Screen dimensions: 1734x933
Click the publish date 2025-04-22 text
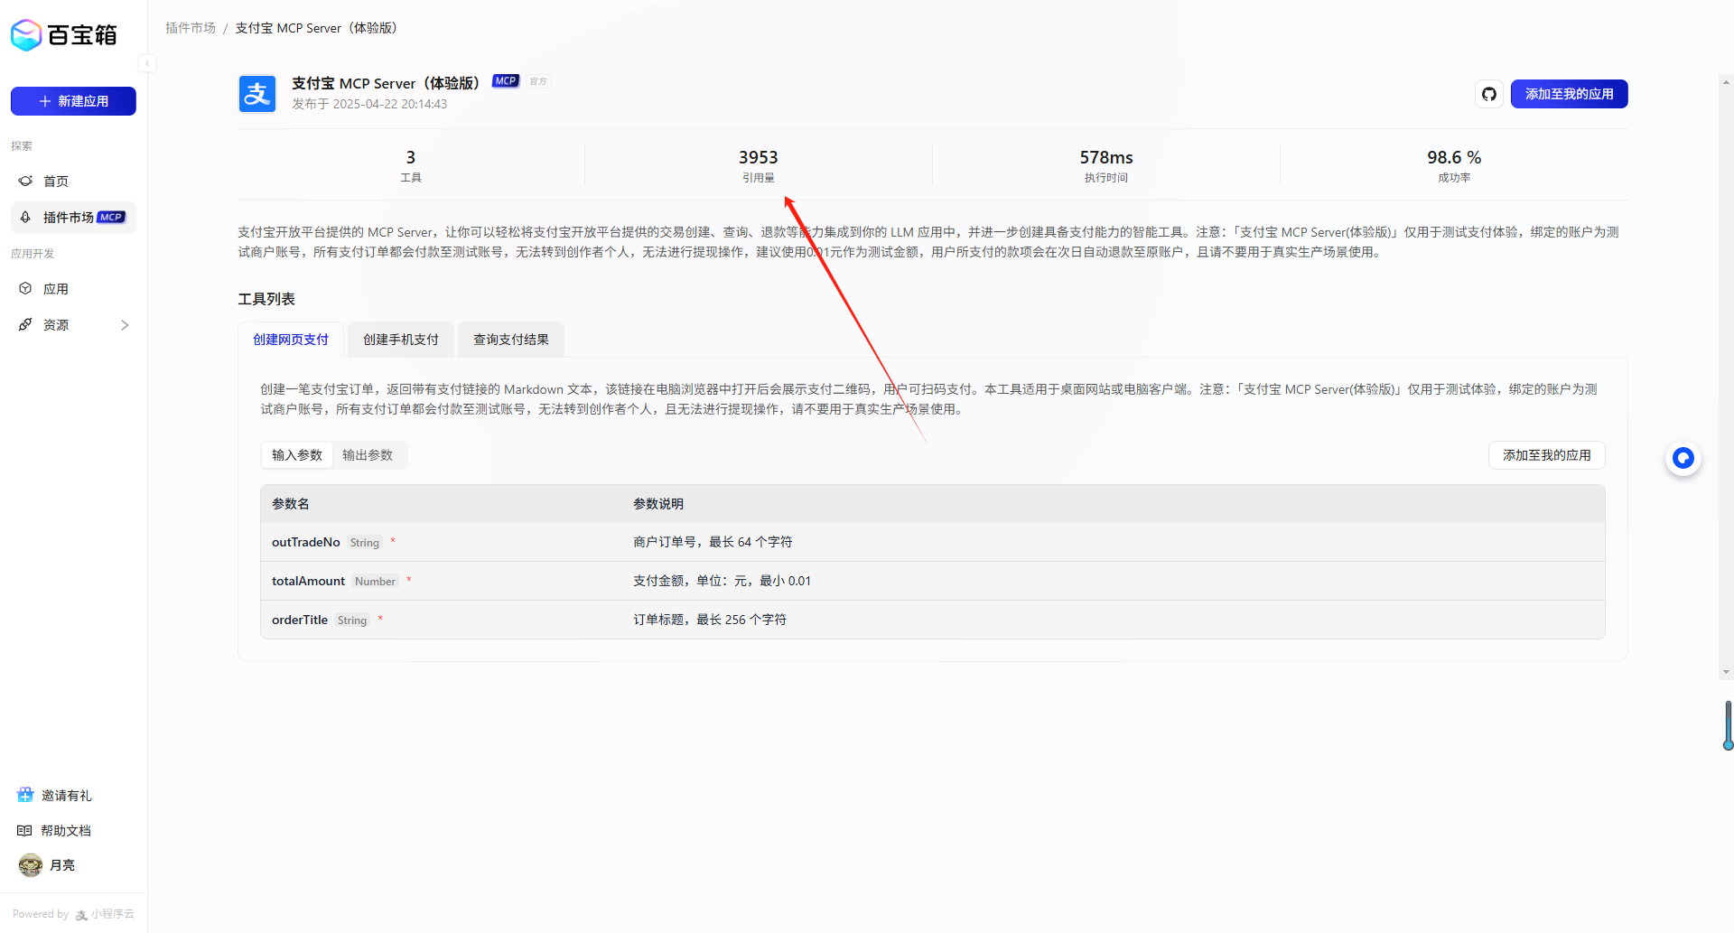(369, 104)
